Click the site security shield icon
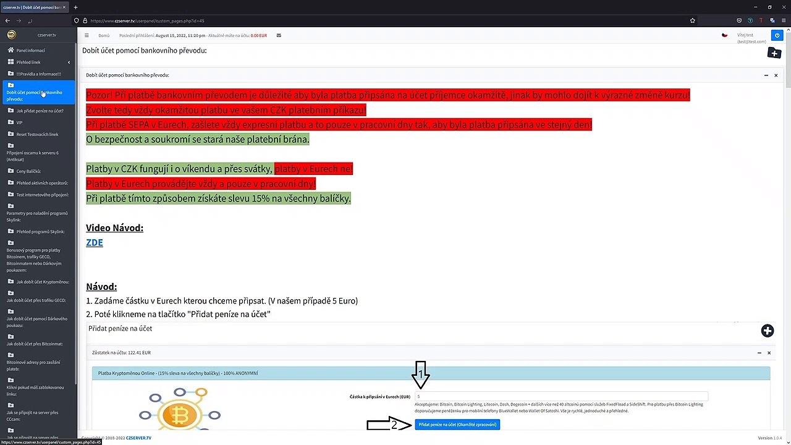The width and height of the screenshot is (791, 445). 76,20
